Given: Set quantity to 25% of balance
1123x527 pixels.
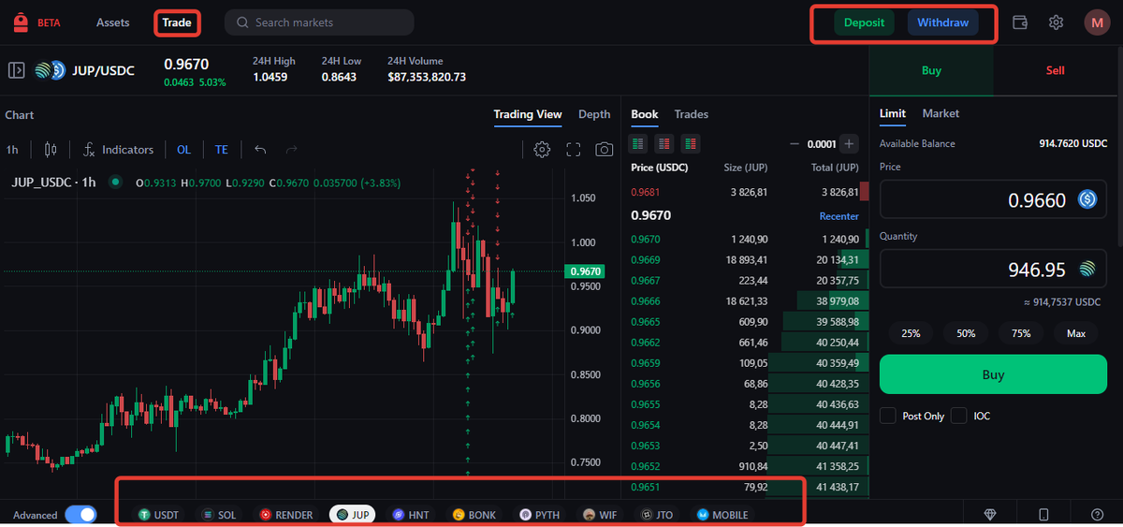Looking at the screenshot, I should click(x=911, y=333).
